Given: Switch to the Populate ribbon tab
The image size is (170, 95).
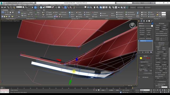Looking at the screenshot, I should point(38,10).
